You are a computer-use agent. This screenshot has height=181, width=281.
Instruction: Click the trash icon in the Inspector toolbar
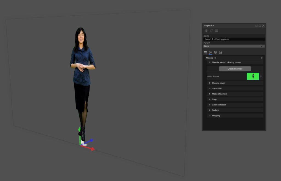[x=206, y=30]
